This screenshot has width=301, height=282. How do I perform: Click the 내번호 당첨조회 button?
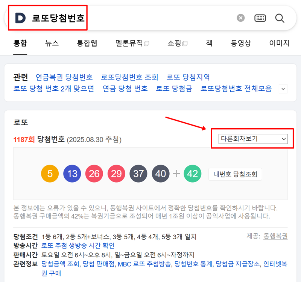(x=235, y=174)
